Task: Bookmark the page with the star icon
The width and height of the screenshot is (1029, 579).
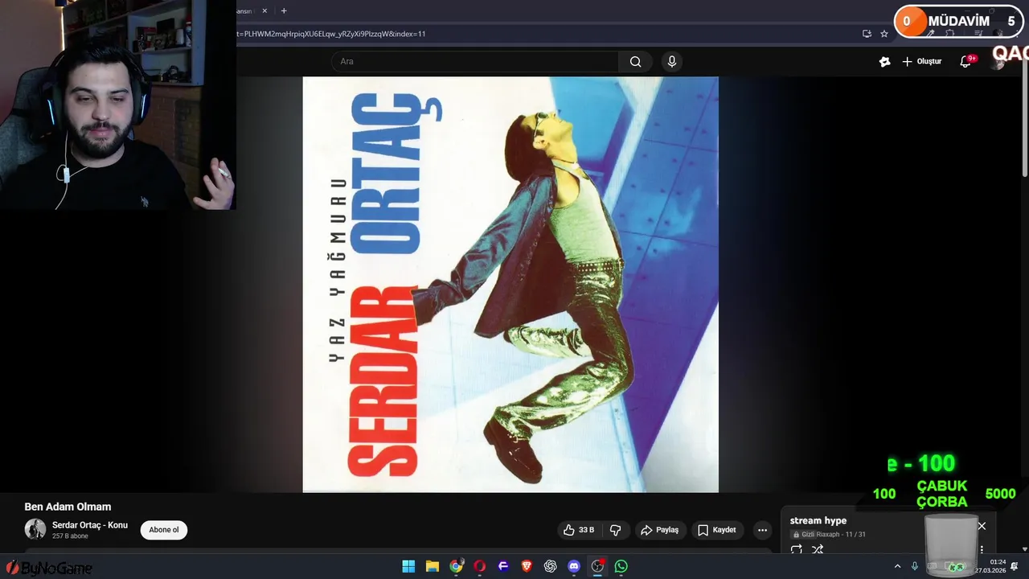Action: click(884, 34)
